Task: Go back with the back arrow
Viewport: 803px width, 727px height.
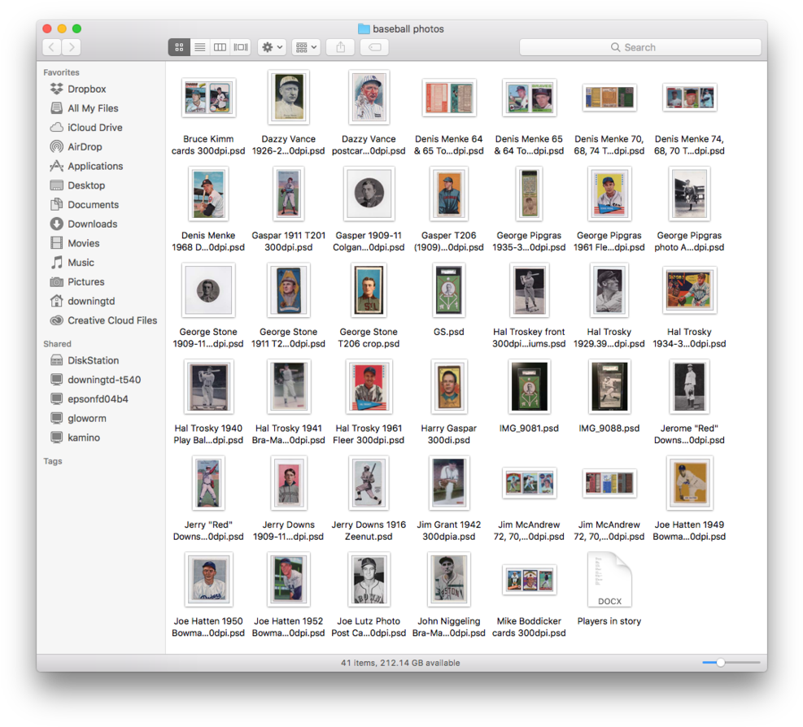Action: click(52, 48)
